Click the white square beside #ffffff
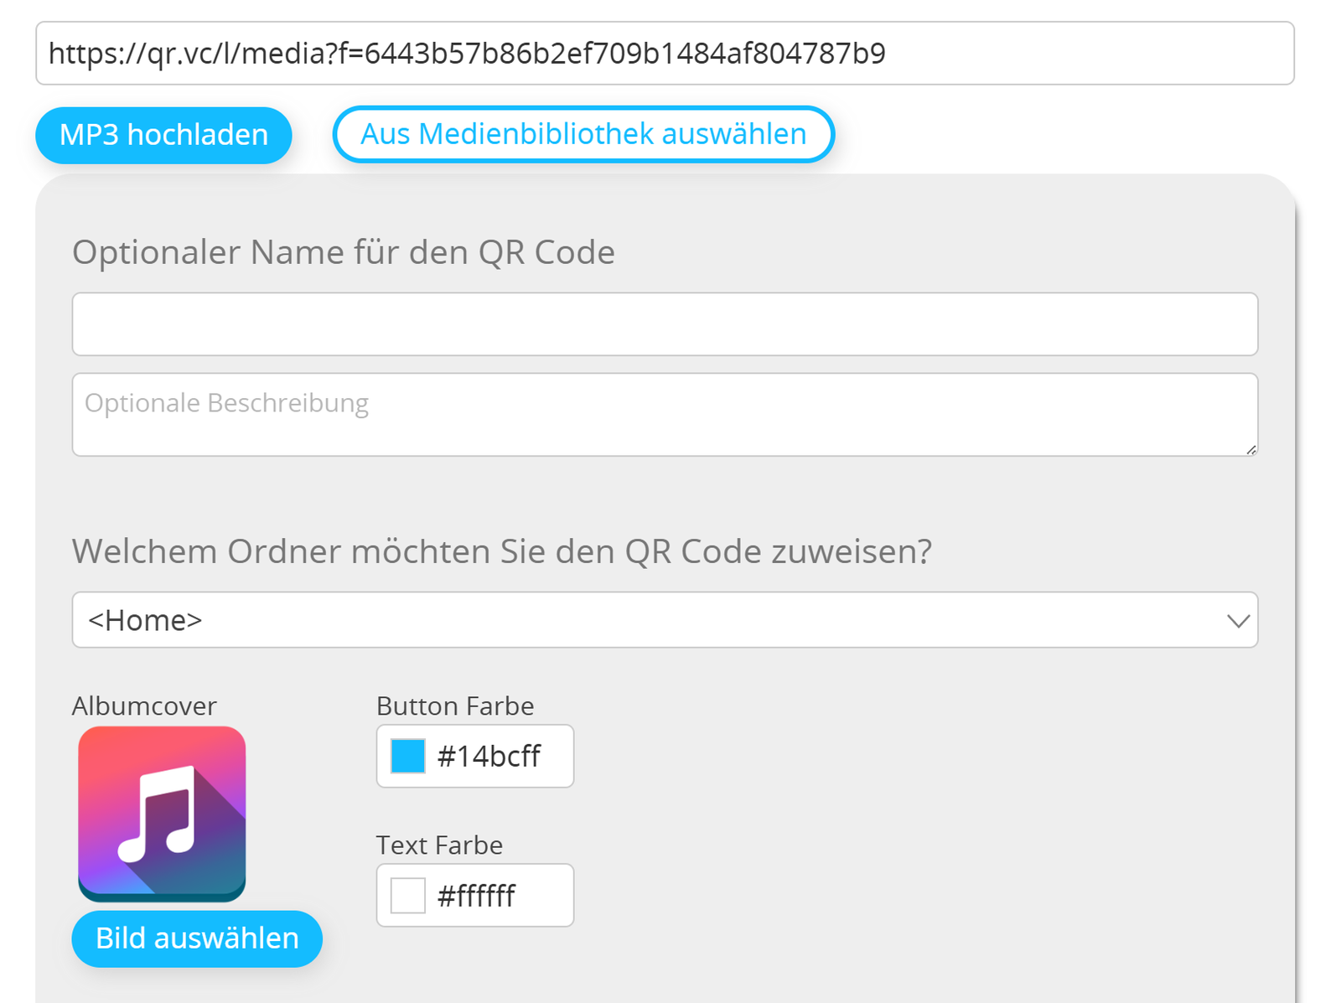This screenshot has height=1003, width=1341. click(408, 895)
